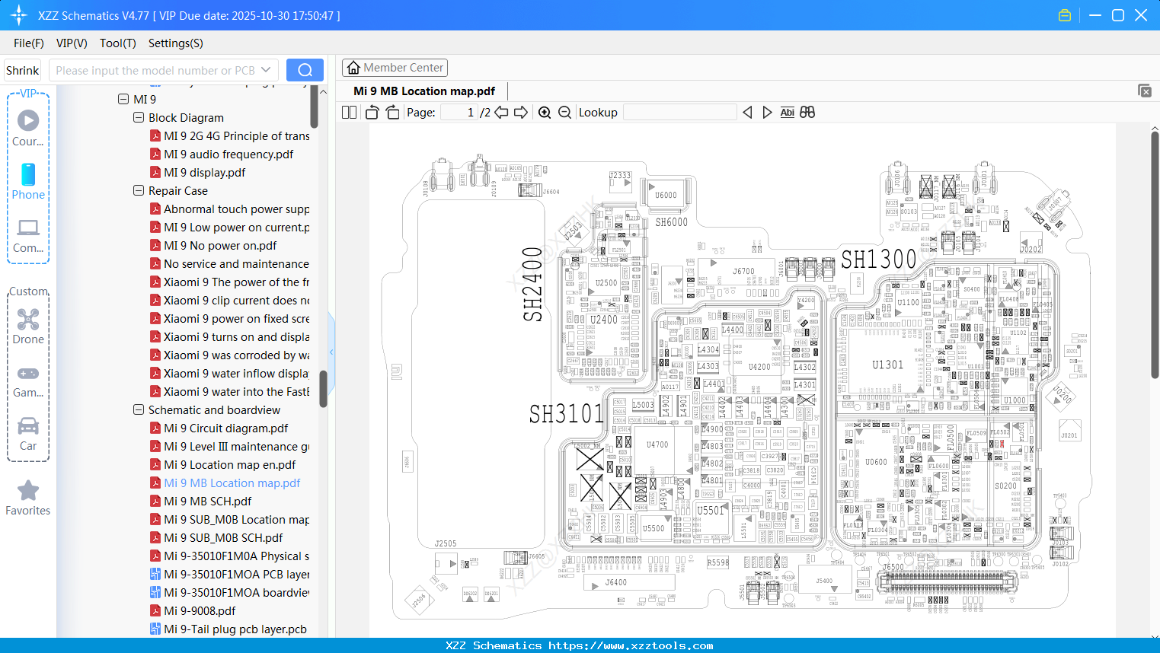1160x653 pixels.
Task: Open the Drone schematics section
Action: pyautogui.click(x=27, y=326)
